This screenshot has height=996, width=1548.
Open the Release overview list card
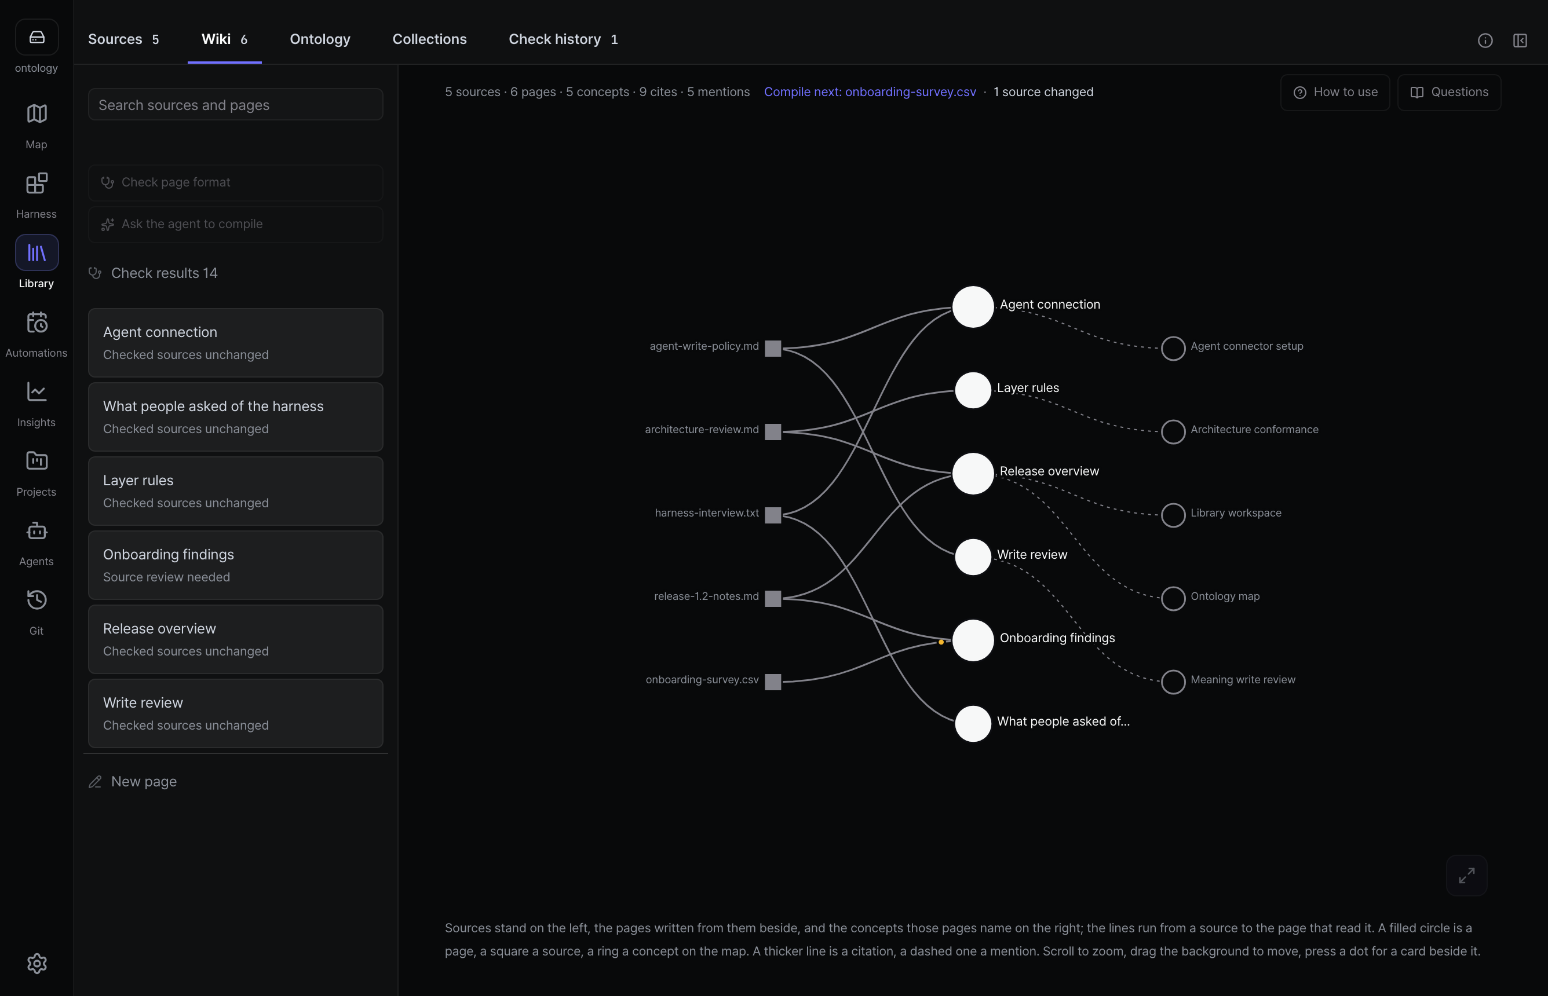(x=235, y=640)
